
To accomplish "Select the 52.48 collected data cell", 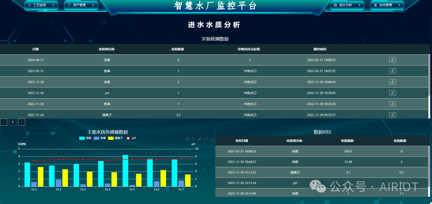I will click(x=348, y=162).
